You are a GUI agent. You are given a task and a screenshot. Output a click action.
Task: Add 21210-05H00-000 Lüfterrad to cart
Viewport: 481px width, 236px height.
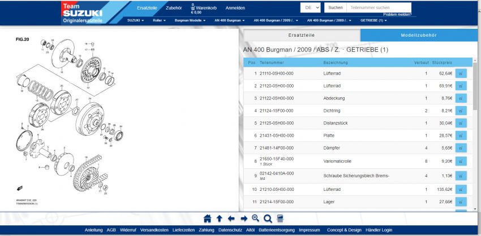pyautogui.click(x=461, y=190)
